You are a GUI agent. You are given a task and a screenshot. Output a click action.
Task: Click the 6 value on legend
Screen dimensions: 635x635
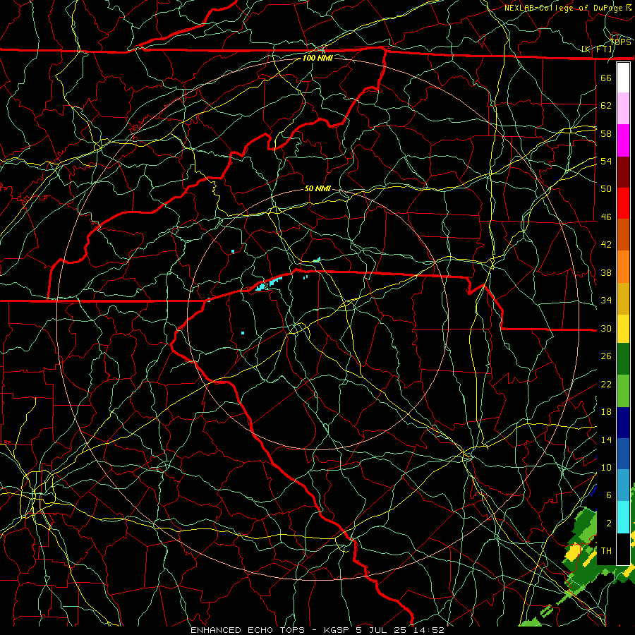[x=608, y=495]
